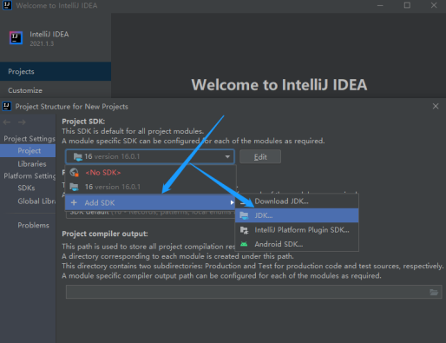Maximize the Welcome to IntelliJ IDEA window
Viewport: 446px width, 343px height.
point(407,5)
